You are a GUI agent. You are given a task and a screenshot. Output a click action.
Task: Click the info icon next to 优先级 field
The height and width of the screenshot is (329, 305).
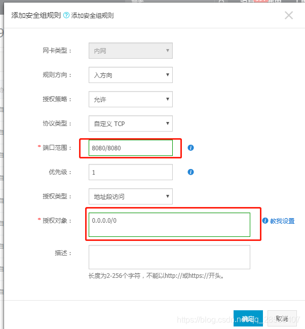click(x=190, y=172)
